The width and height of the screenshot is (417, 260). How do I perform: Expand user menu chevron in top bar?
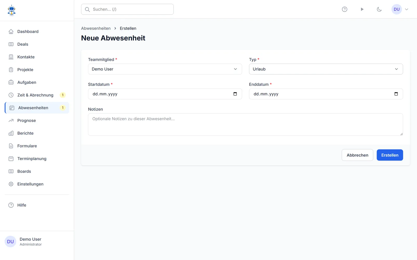[407, 9]
